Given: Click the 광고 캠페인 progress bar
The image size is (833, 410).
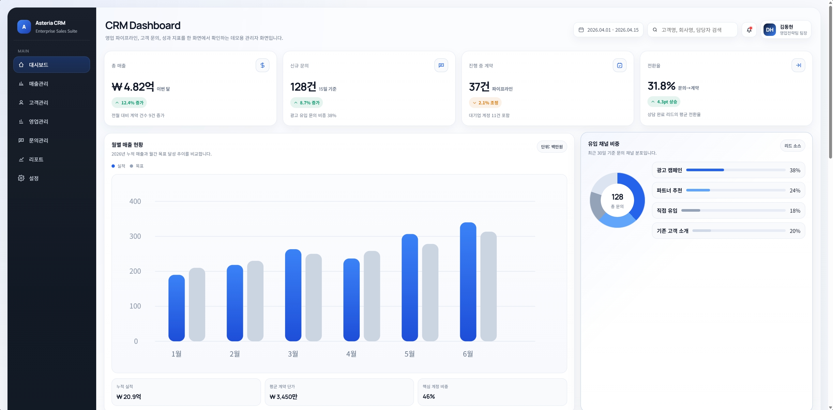Looking at the screenshot, I should (735, 170).
